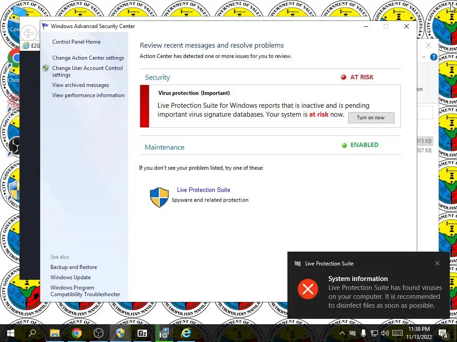
Task: Close the Windows Advanced Security Center window
Action: [x=407, y=26]
